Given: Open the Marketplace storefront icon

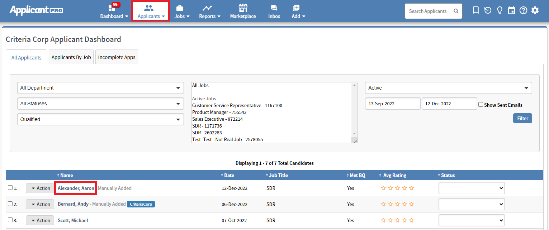Looking at the screenshot, I should click(x=243, y=8).
